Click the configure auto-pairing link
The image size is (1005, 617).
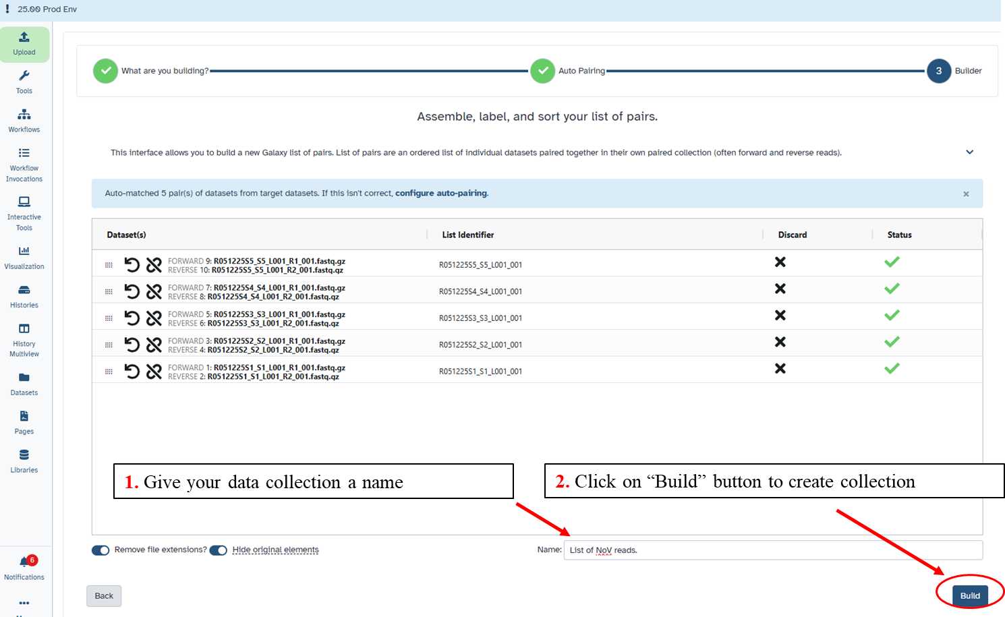point(441,194)
